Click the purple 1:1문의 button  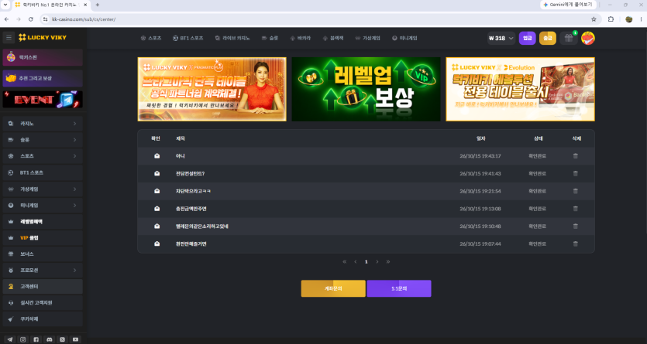(399, 288)
